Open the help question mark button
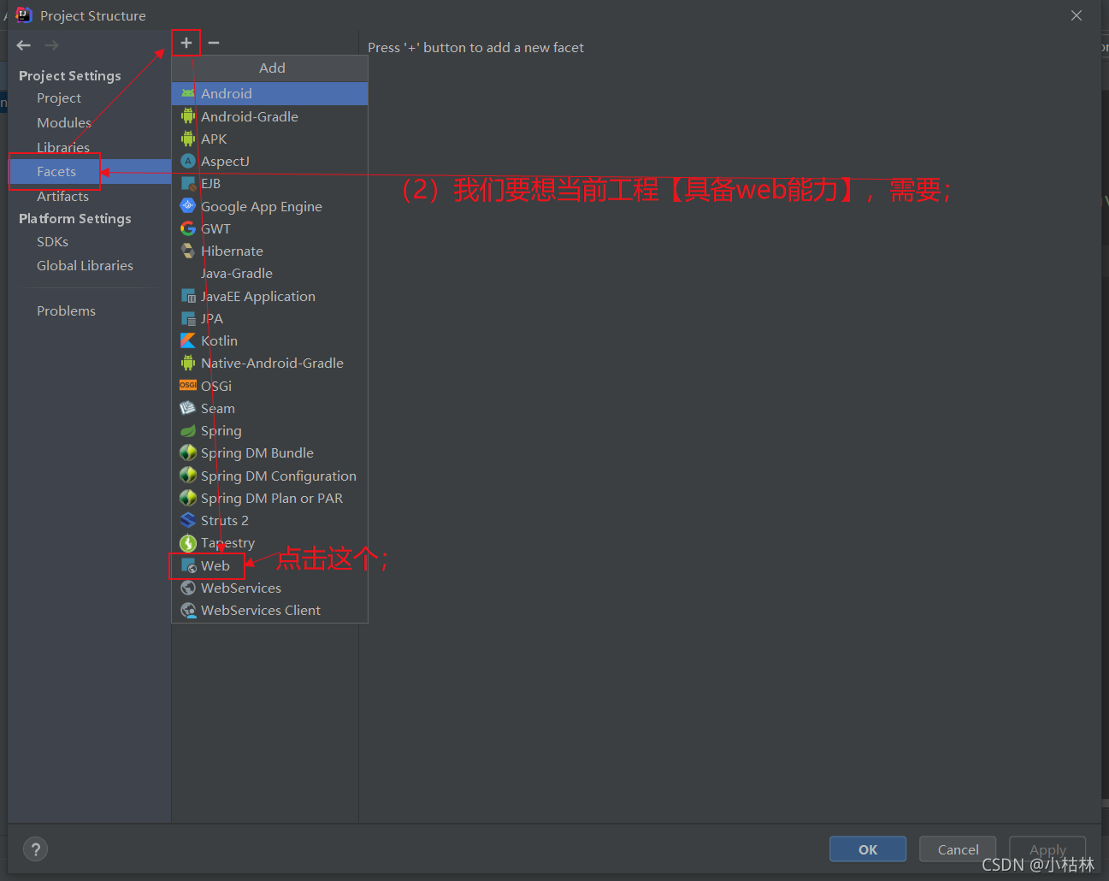Viewport: 1109px width, 881px height. [35, 849]
